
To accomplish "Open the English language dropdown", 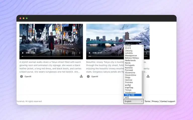I will 133,101.
